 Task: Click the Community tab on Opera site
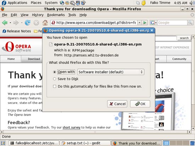pyautogui.click(x=179, y=59)
